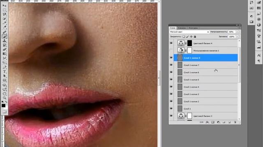
Task: Select the Type tool
Action: click(5, 72)
